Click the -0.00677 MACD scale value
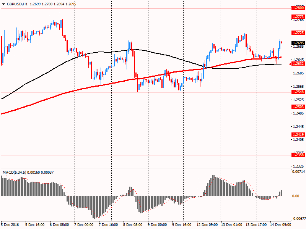Image resolution: width=306 pixels, height=229 pixels. pos(298,219)
